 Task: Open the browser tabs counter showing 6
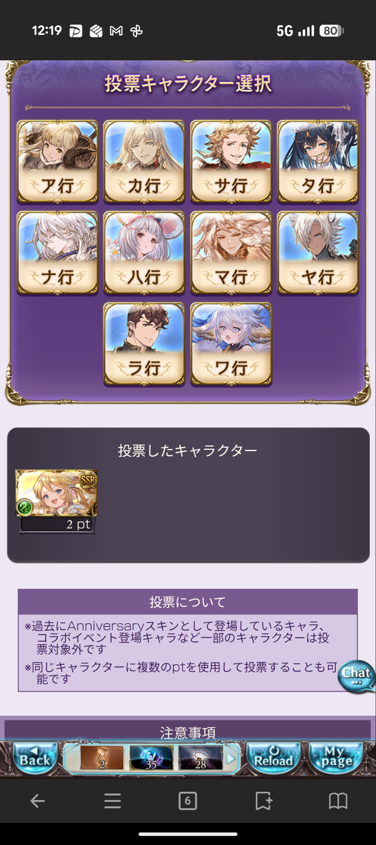[188, 801]
